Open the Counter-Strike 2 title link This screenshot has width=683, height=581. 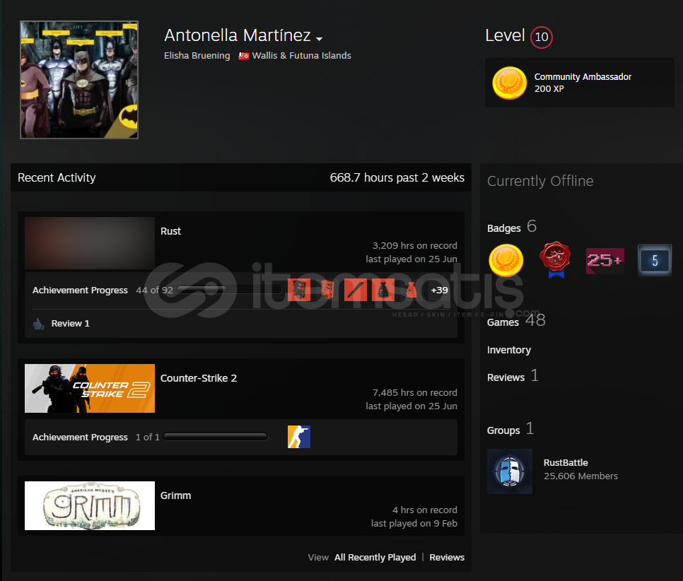[199, 378]
